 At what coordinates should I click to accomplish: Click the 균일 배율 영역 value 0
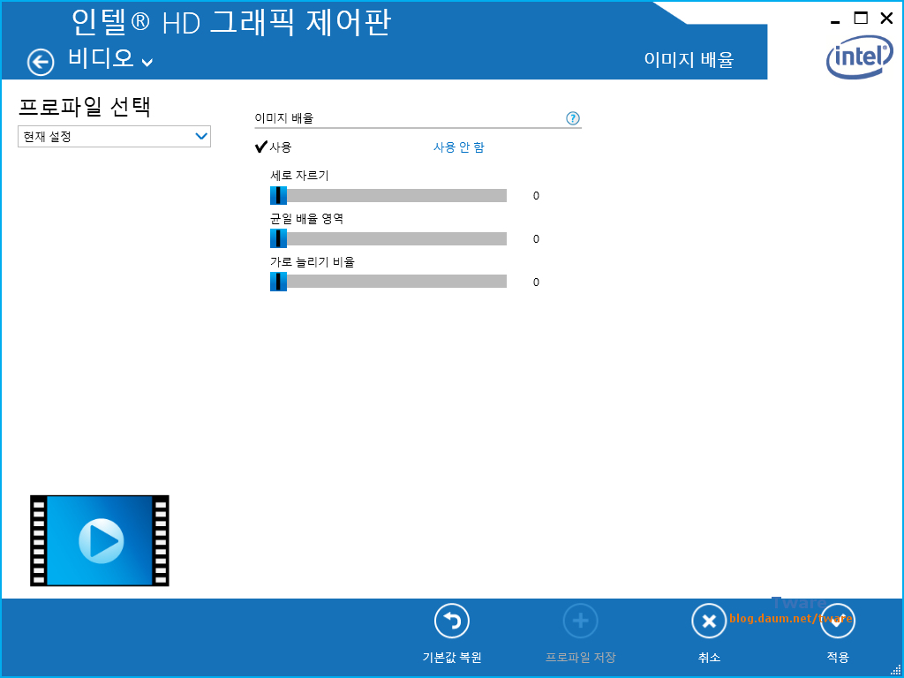pyautogui.click(x=536, y=239)
